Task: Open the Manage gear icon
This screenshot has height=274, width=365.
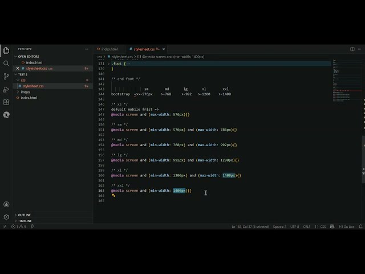Action: [x=6, y=217]
